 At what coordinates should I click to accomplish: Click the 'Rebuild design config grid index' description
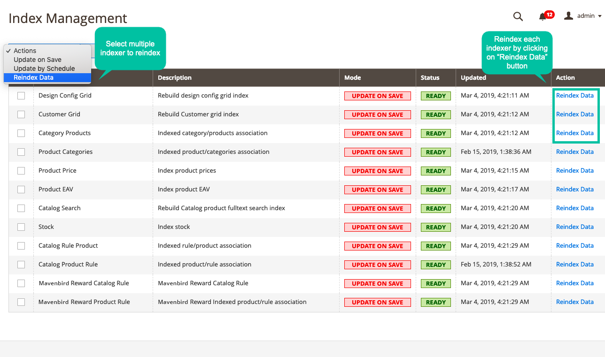(x=203, y=95)
